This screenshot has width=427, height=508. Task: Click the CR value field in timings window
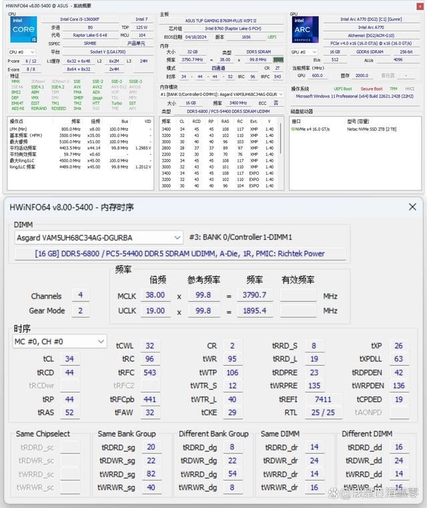tap(232, 346)
